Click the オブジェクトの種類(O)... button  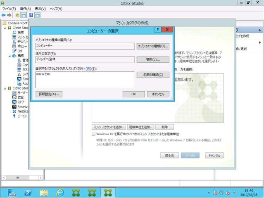click(153, 46)
